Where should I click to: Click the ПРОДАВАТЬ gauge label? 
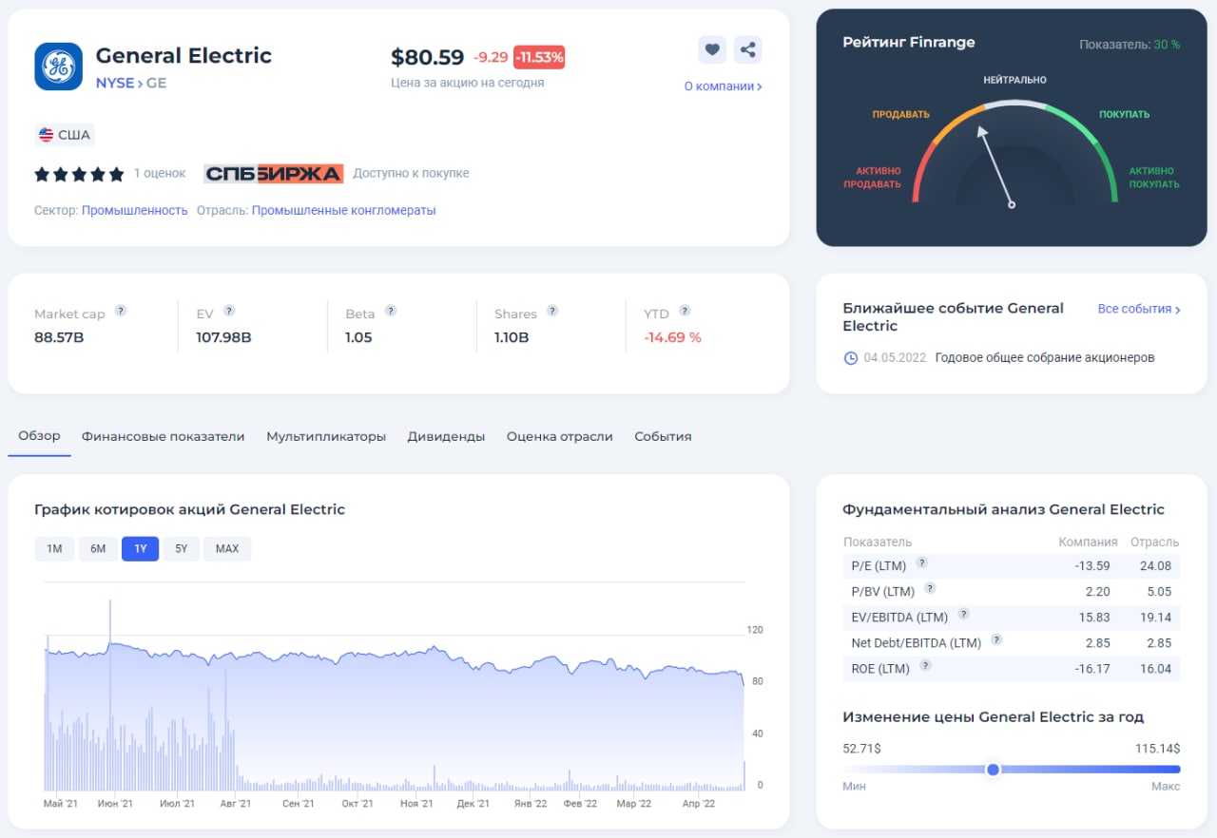click(x=901, y=115)
